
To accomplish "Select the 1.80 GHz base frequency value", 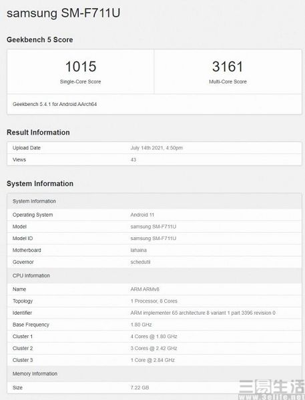I will click(x=141, y=325).
